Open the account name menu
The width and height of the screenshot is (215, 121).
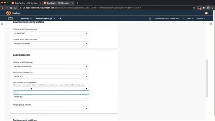(169, 18)
